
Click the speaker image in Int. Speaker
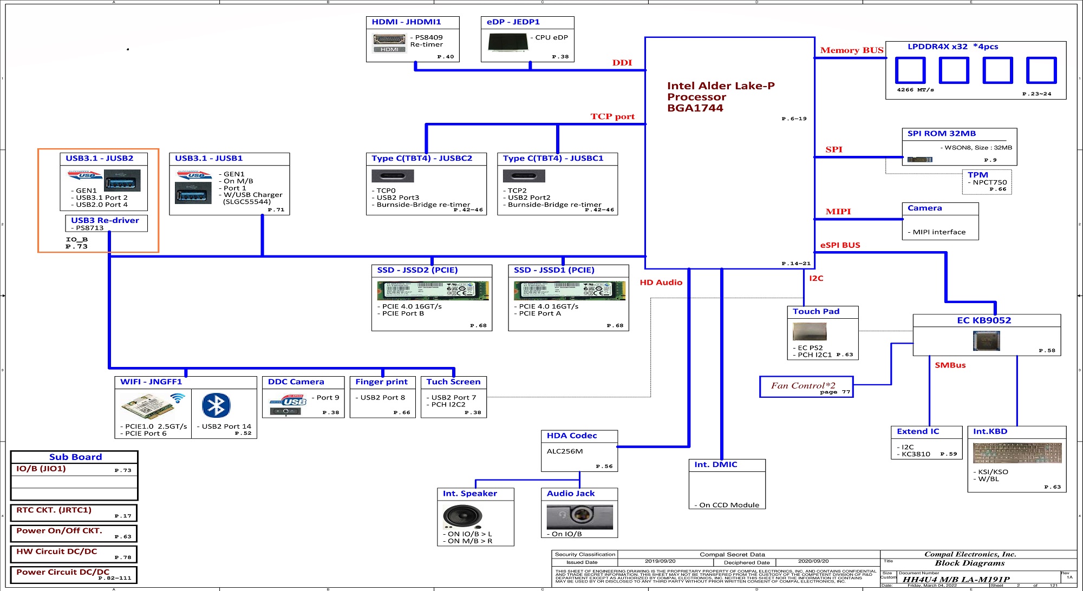click(x=462, y=516)
